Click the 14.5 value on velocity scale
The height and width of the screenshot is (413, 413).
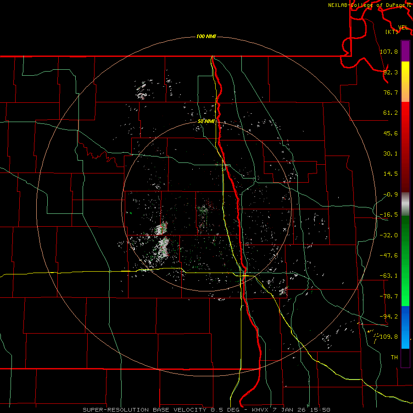click(x=391, y=174)
